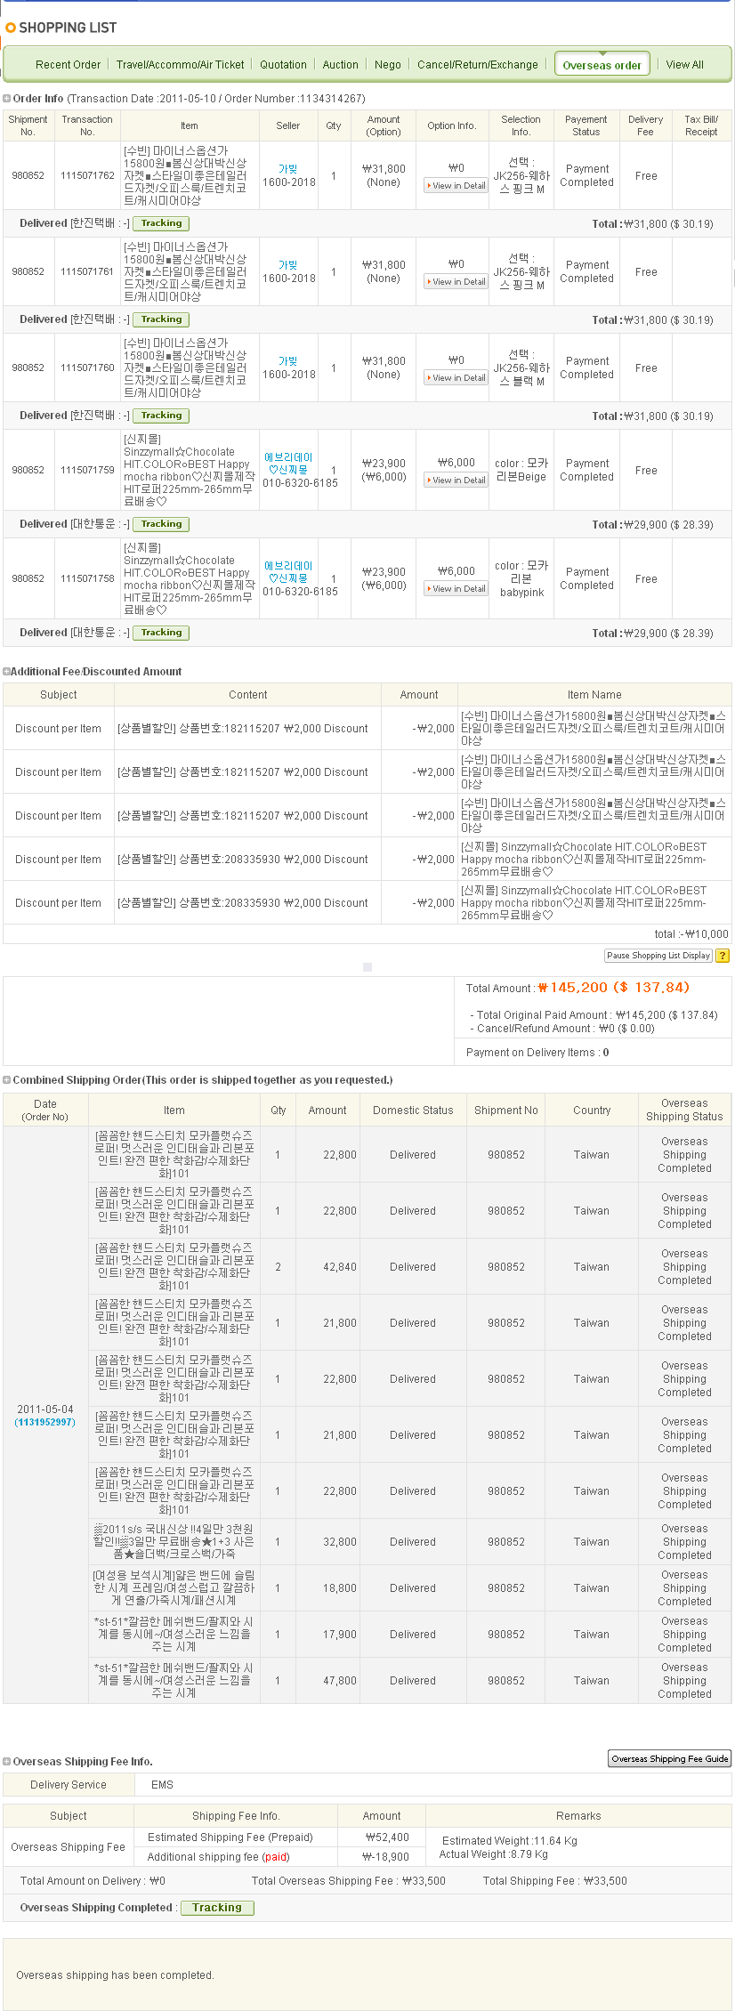The width and height of the screenshot is (735, 2011).
Task: Track delivery for transaction 1115071759
Action: [x=161, y=524]
